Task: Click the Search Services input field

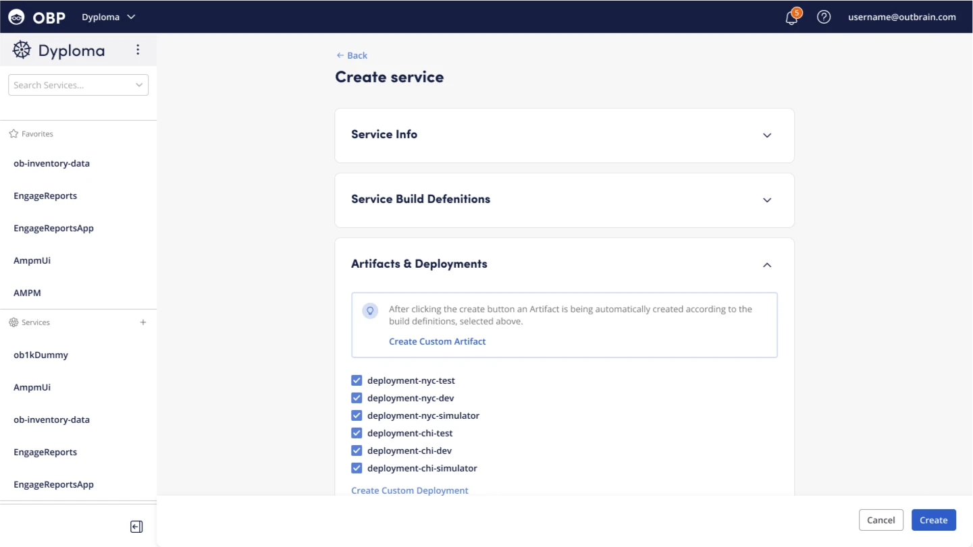Action: [x=71, y=85]
